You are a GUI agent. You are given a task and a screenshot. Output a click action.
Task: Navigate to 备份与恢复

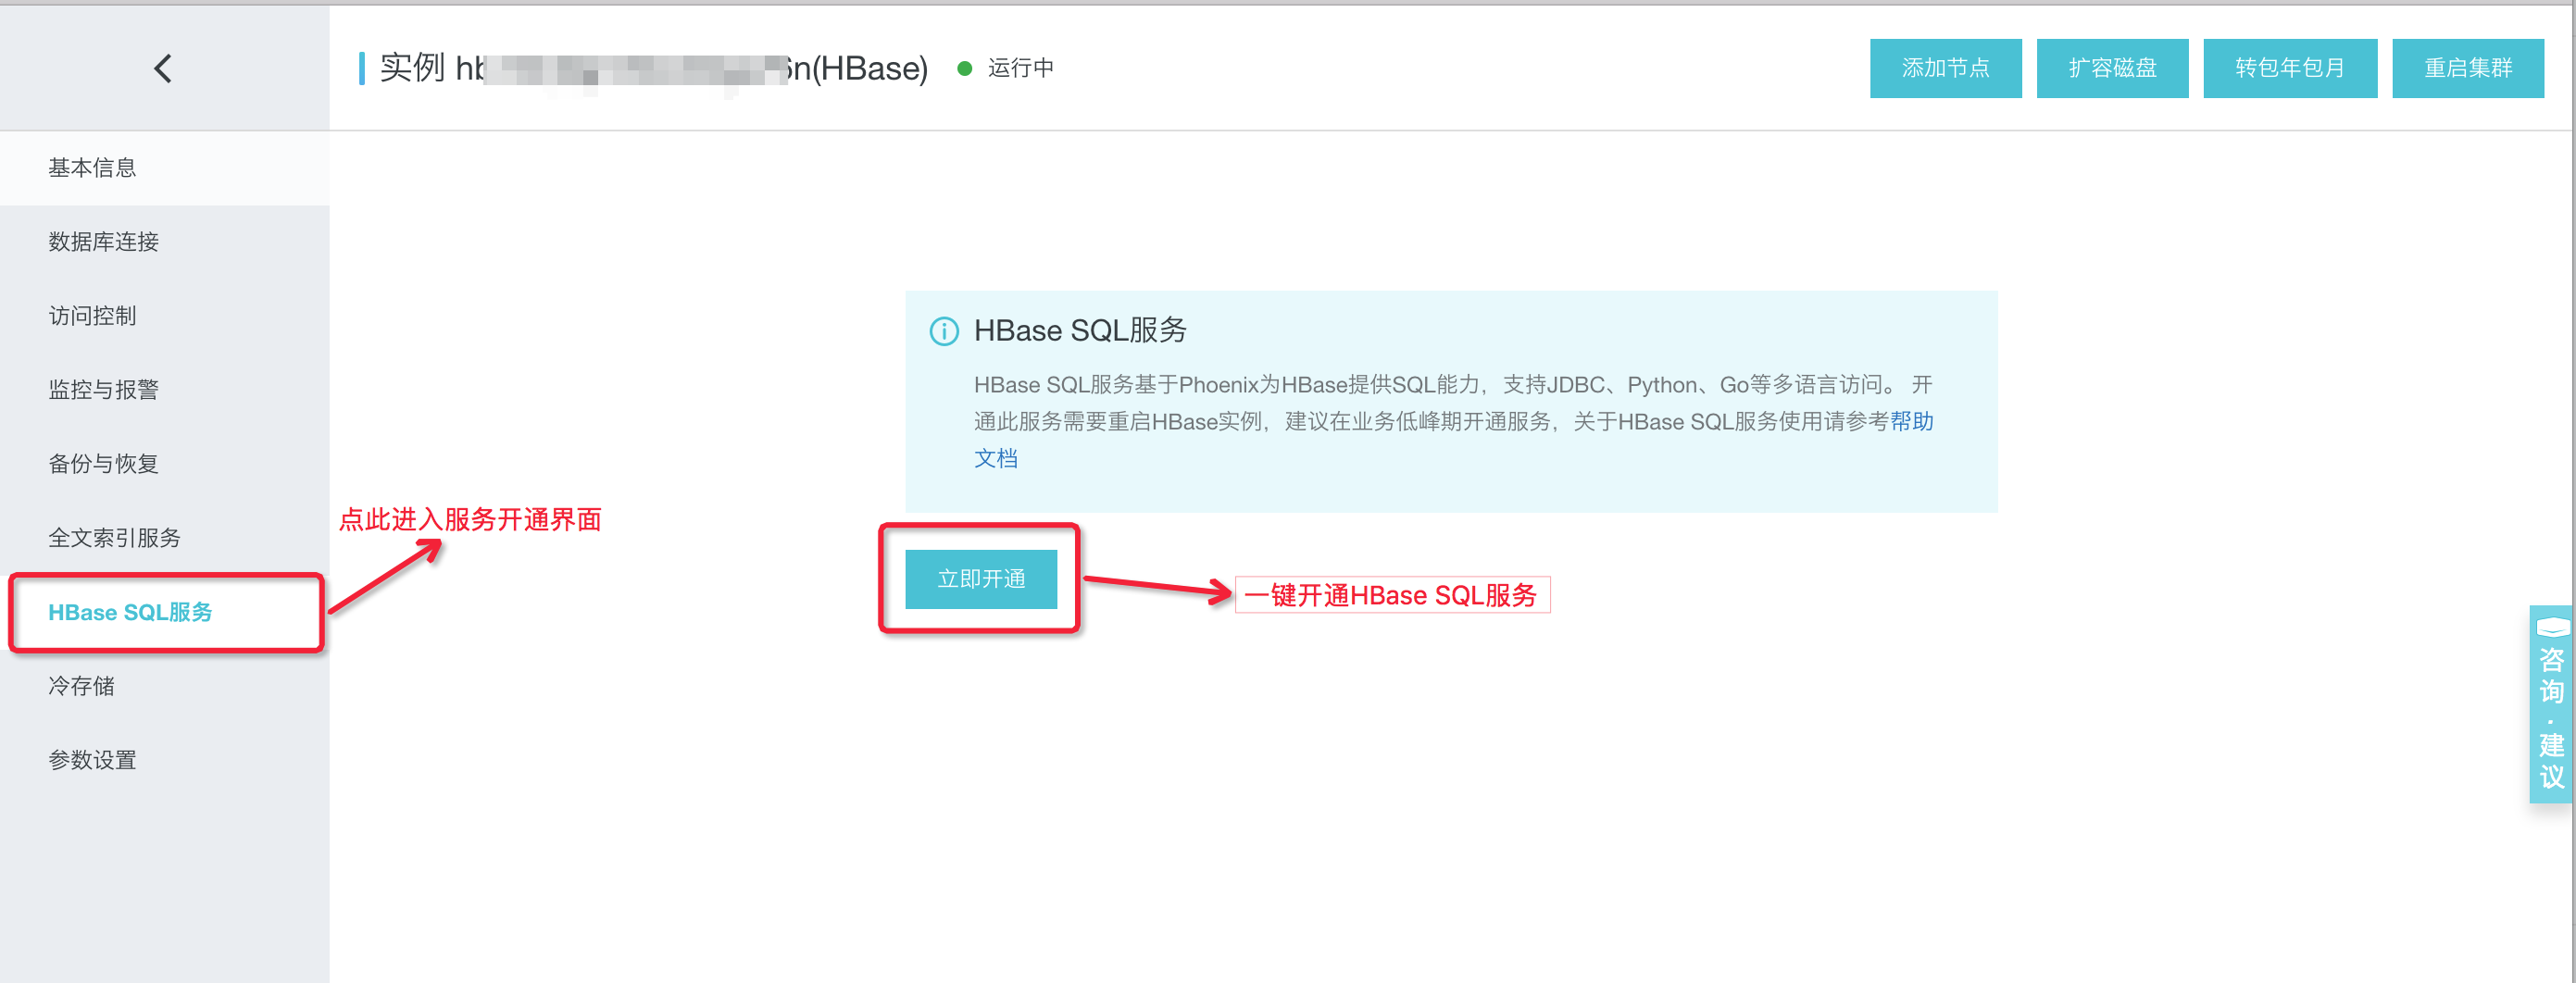click(164, 464)
